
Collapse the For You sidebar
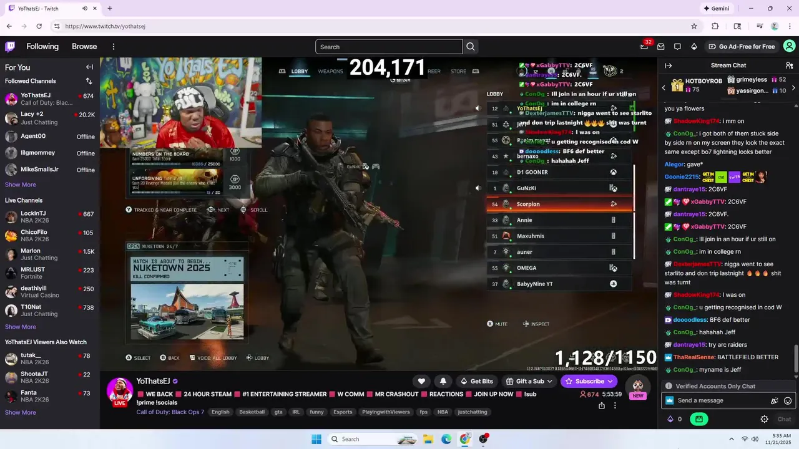(x=89, y=67)
